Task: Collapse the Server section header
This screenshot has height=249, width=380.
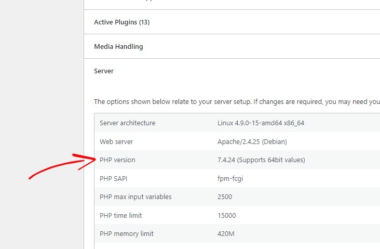Action: 104,71
